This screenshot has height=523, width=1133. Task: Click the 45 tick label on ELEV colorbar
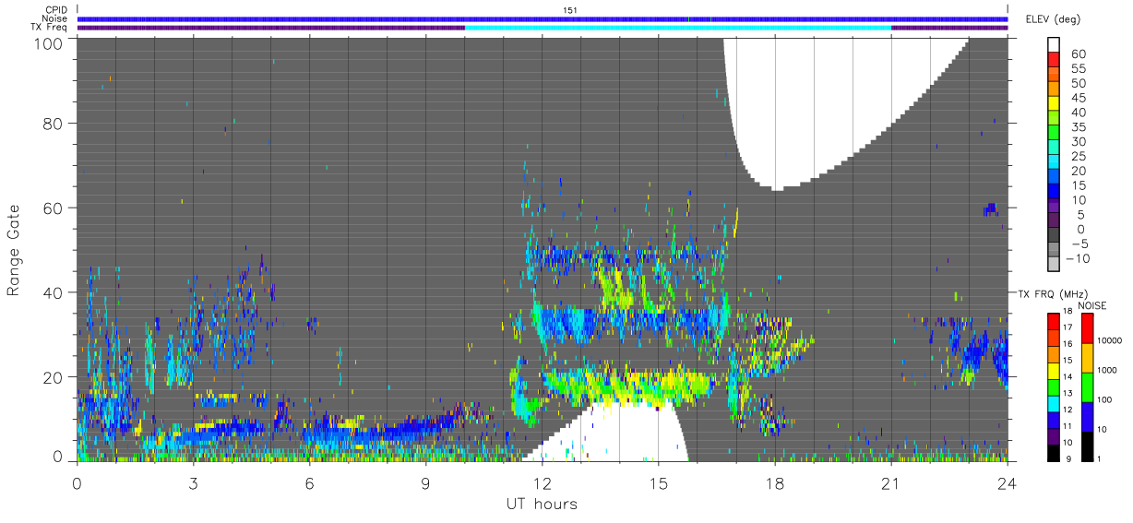(1077, 98)
